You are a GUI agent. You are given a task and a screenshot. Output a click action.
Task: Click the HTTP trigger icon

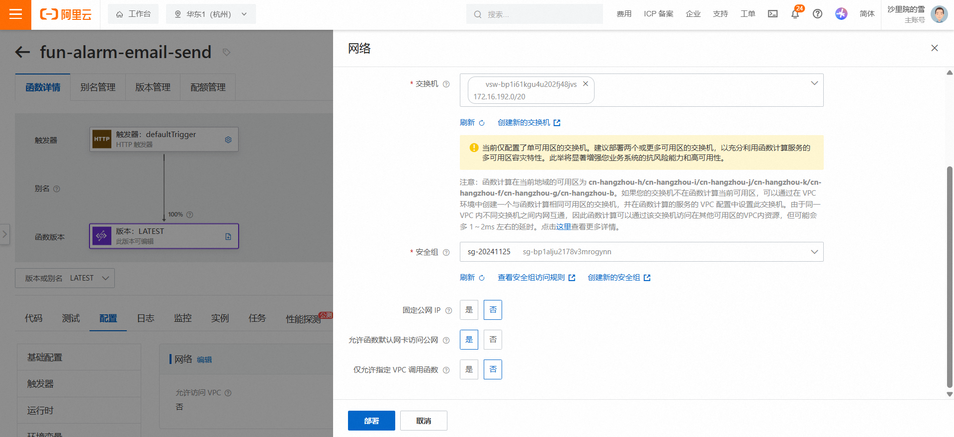(x=102, y=139)
